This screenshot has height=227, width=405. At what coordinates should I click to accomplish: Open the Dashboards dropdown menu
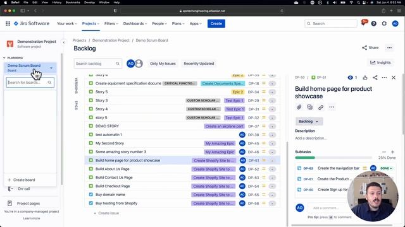coord(135,23)
